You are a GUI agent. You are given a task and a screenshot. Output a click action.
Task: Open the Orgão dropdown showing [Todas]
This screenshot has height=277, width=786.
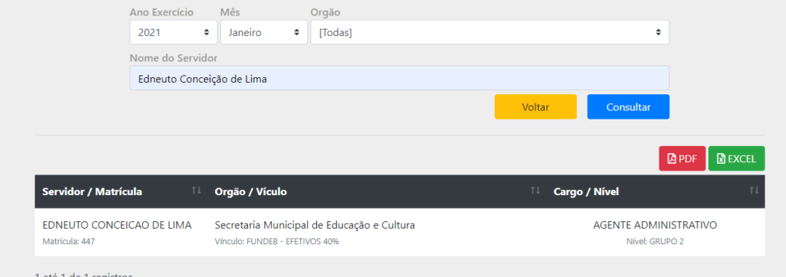[x=490, y=32]
